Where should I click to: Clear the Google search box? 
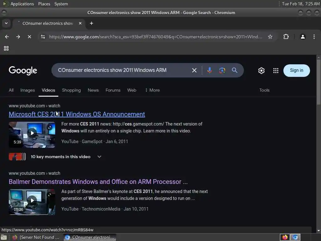click(x=194, y=70)
